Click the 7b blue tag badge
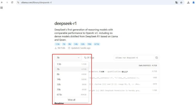Screen dimensions: 196x107 [x=64, y=44]
